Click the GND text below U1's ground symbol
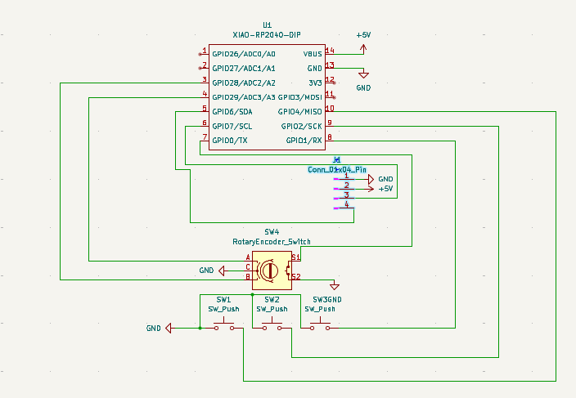 click(x=363, y=87)
